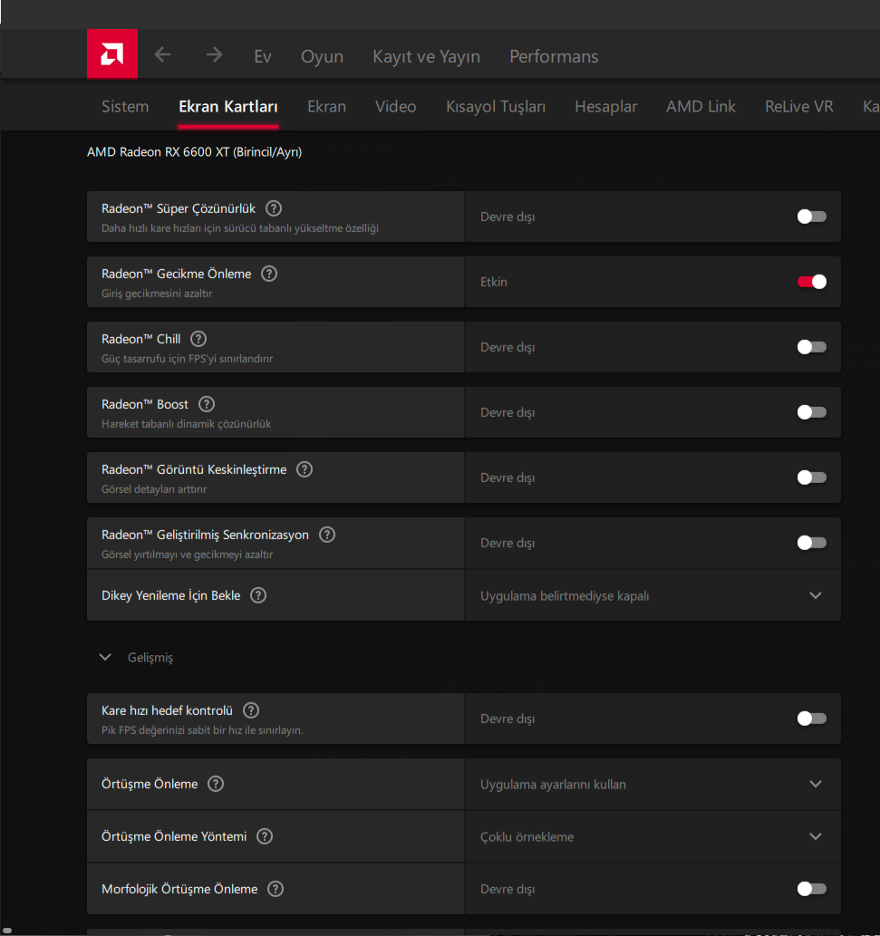Open help icon for Radeon Chill

(198, 339)
